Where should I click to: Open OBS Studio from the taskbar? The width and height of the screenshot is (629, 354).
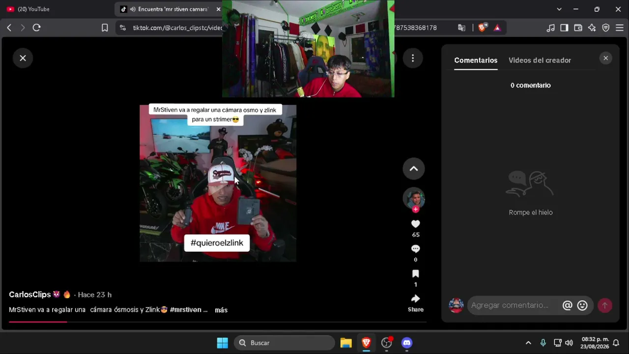point(387,343)
